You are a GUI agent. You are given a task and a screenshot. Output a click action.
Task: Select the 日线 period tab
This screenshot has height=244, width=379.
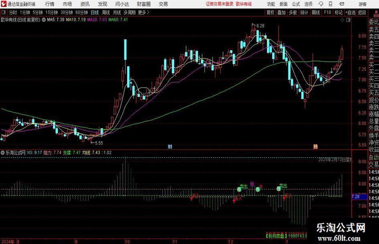(95, 12)
